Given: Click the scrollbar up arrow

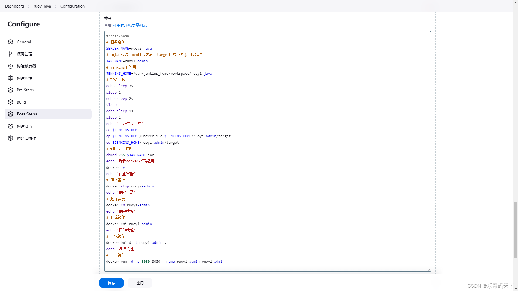Looking at the screenshot, I should pyautogui.click(x=516, y=2).
